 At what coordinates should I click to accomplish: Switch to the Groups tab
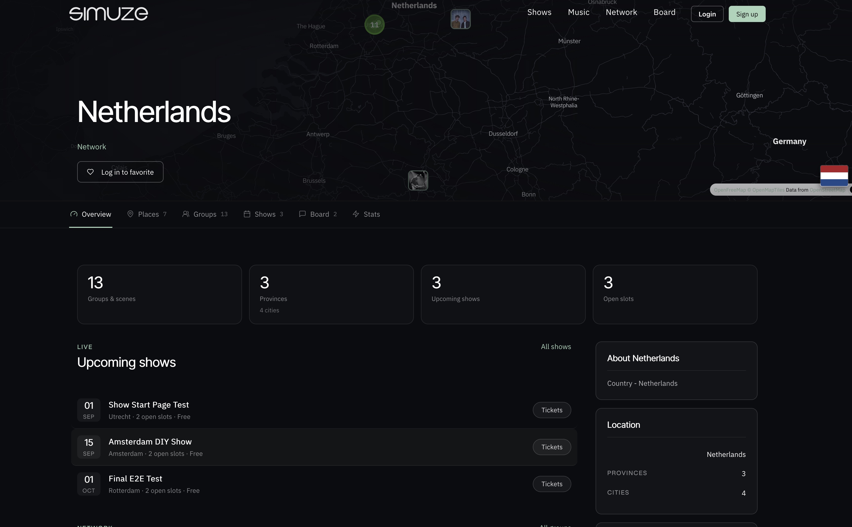(205, 214)
